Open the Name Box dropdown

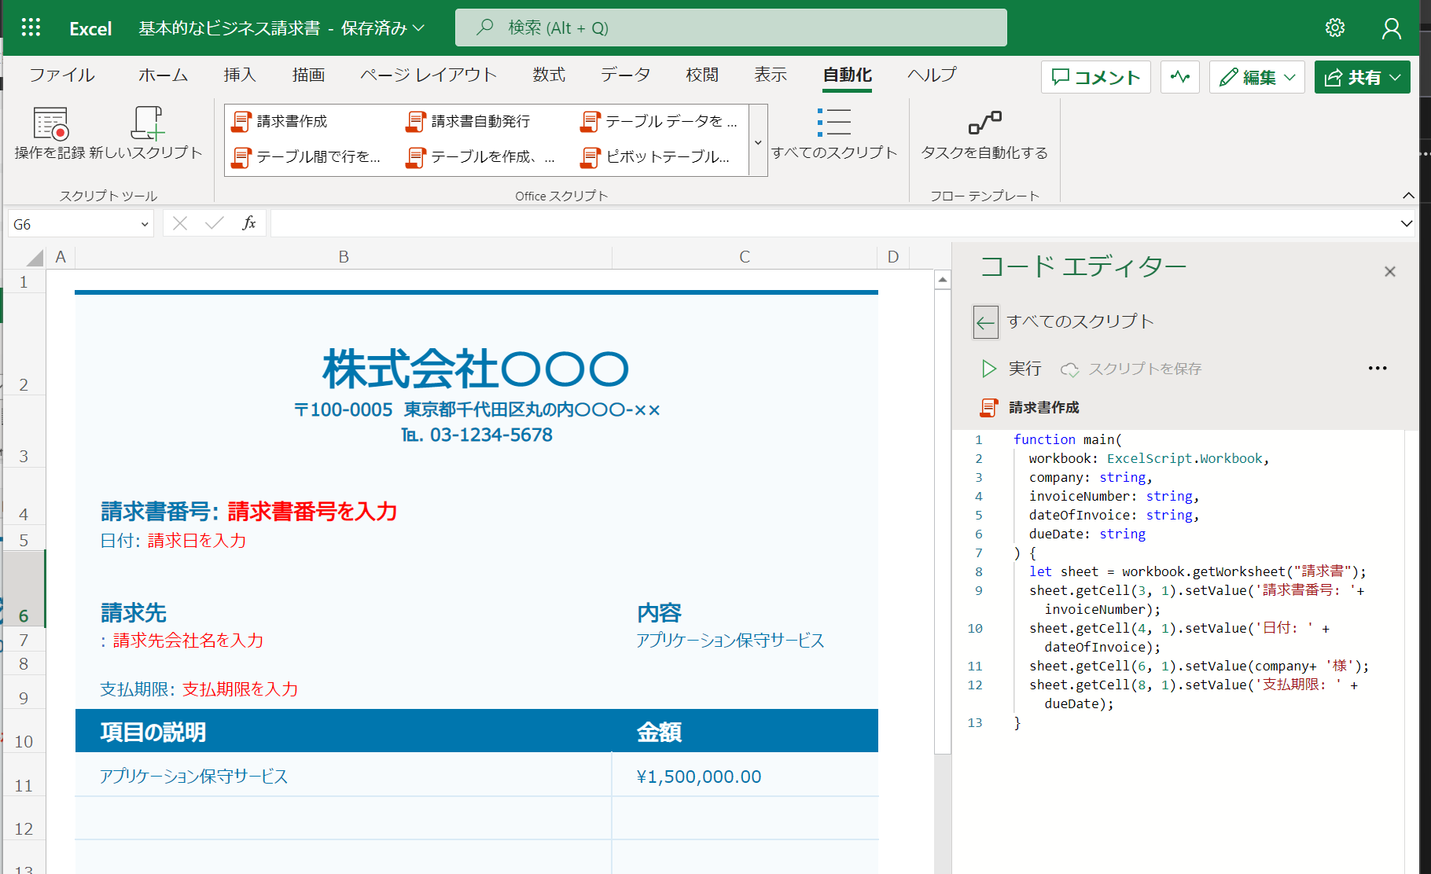145,224
